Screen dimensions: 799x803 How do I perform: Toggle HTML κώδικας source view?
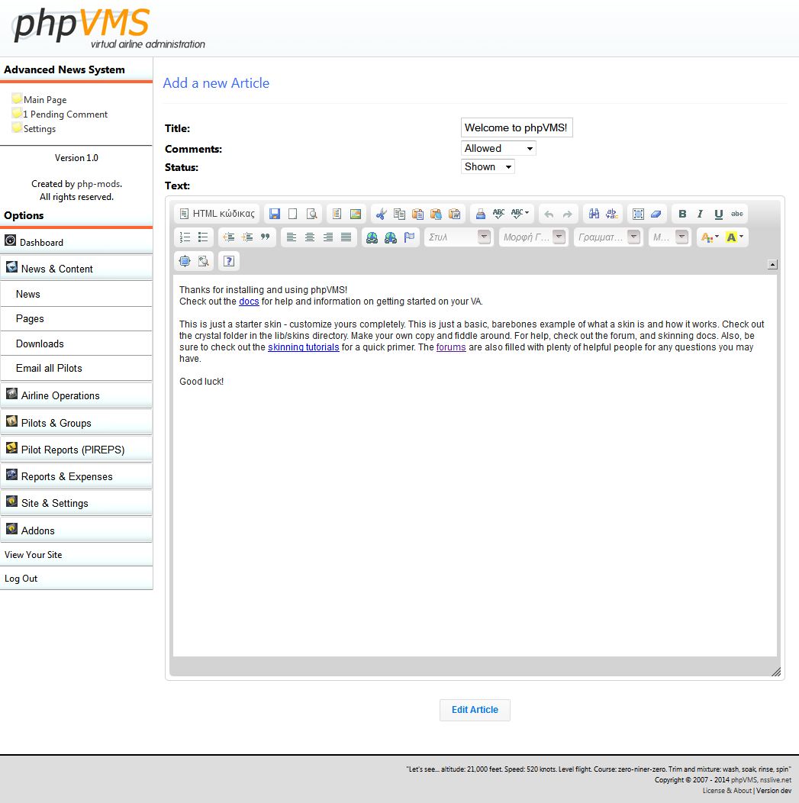click(217, 214)
